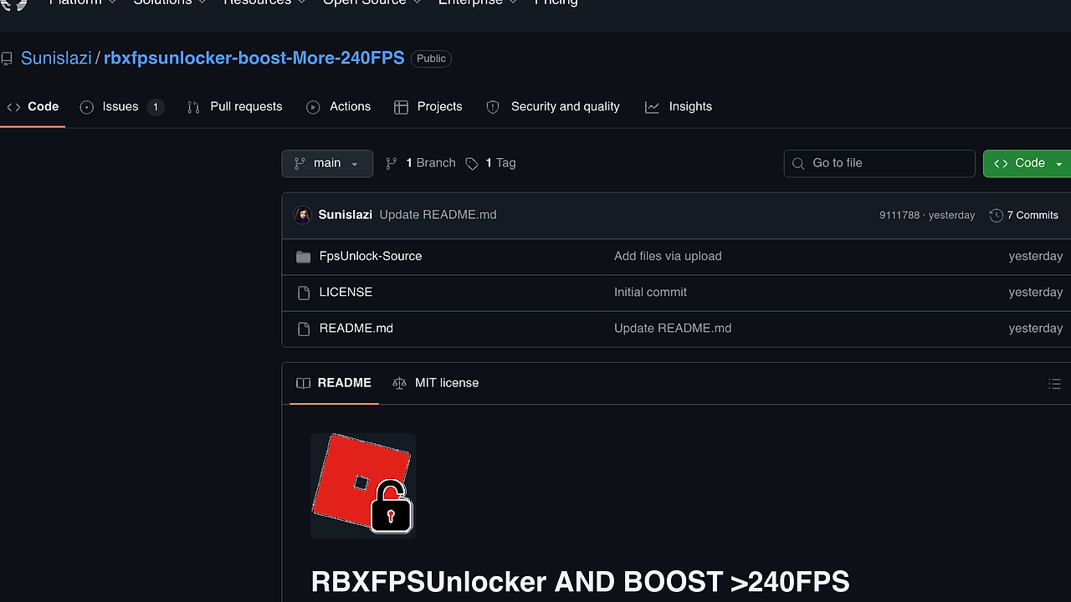1071x602 pixels.
Task: Open the Sunislazi commit author link
Action: click(346, 215)
